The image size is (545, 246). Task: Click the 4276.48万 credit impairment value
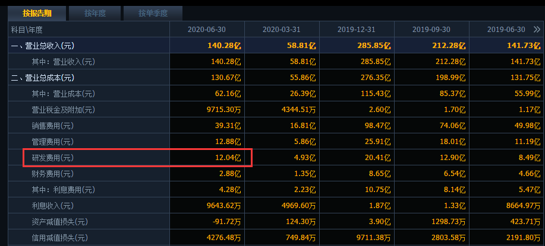click(x=224, y=238)
